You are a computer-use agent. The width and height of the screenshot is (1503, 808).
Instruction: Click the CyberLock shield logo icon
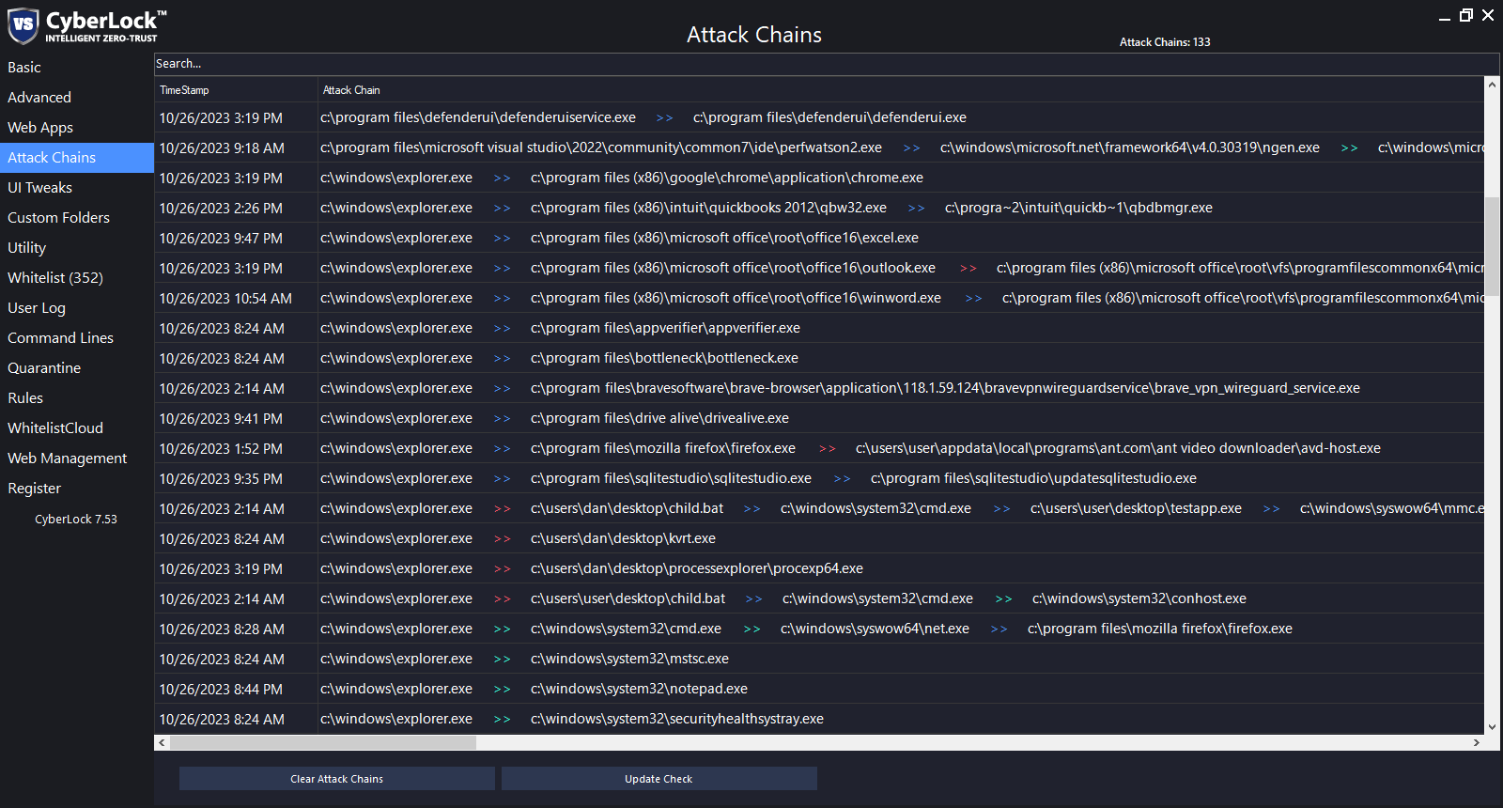pos(23,25)
